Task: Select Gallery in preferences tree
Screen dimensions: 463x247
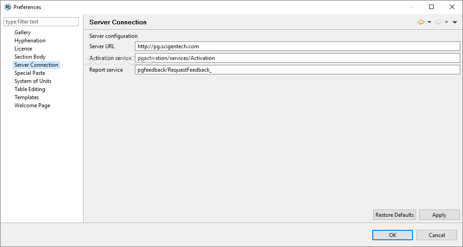Action: pos(23,32)
